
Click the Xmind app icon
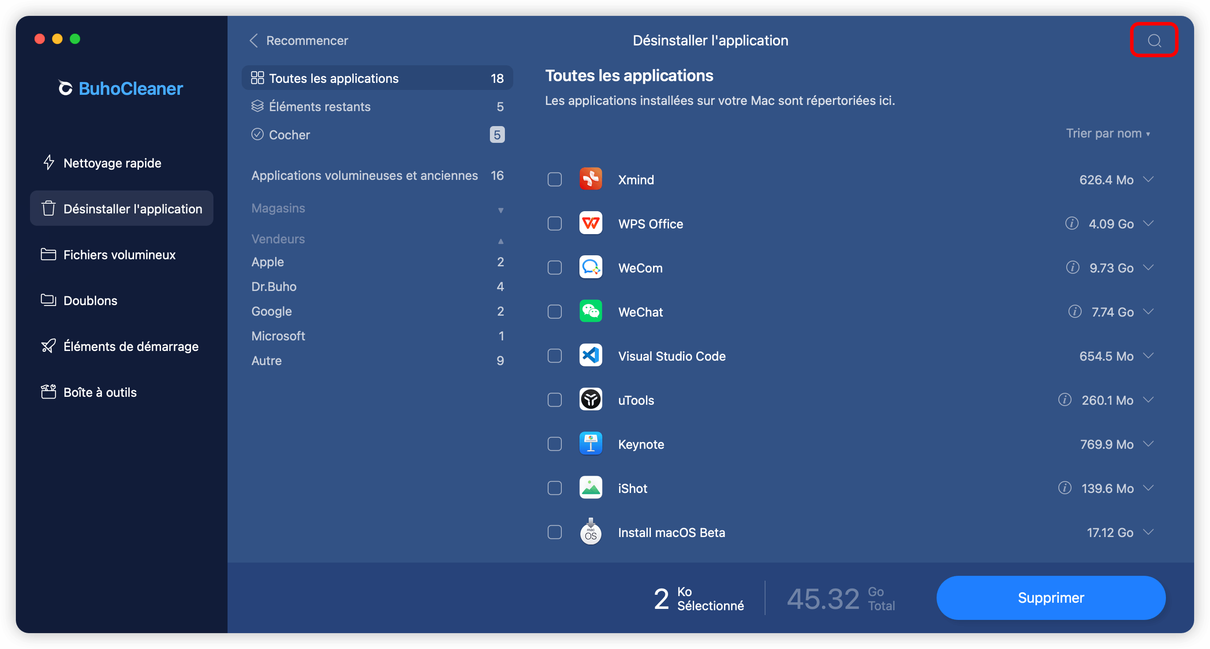tap(590, 179)
